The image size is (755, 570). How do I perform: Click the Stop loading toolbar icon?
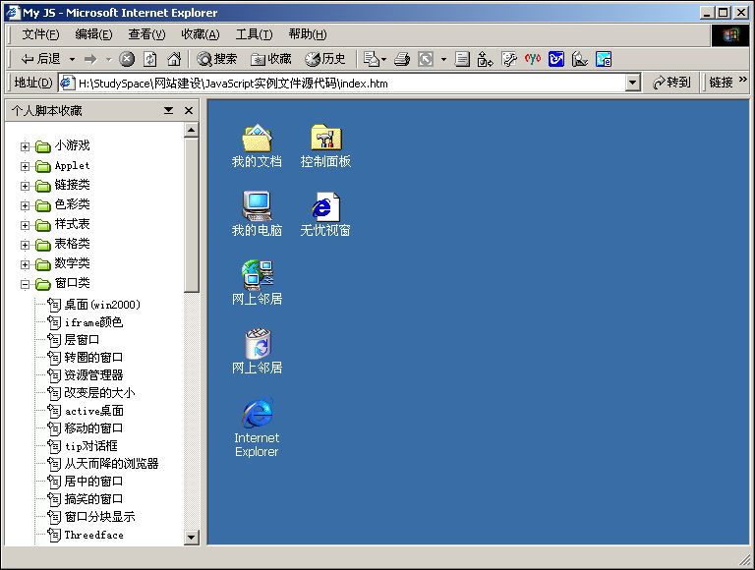(127, 59)
